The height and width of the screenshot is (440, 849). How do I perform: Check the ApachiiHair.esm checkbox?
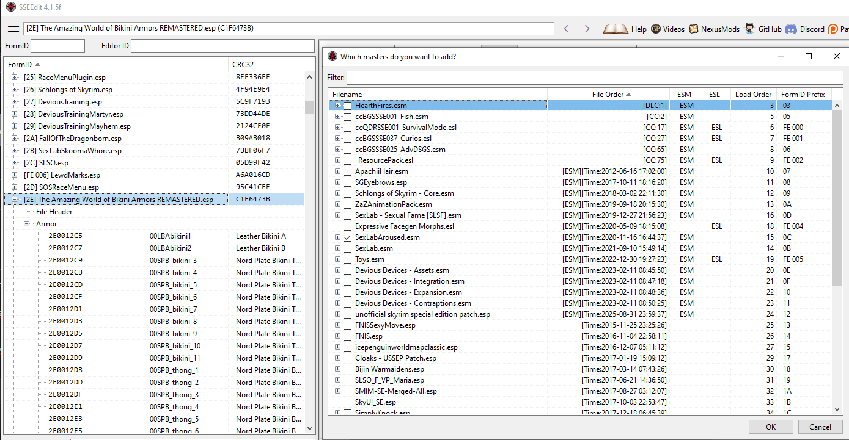coord(347,171)
